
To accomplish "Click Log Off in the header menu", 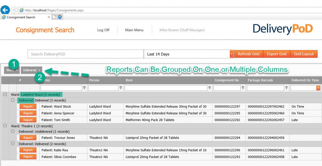I will (103, 30).
